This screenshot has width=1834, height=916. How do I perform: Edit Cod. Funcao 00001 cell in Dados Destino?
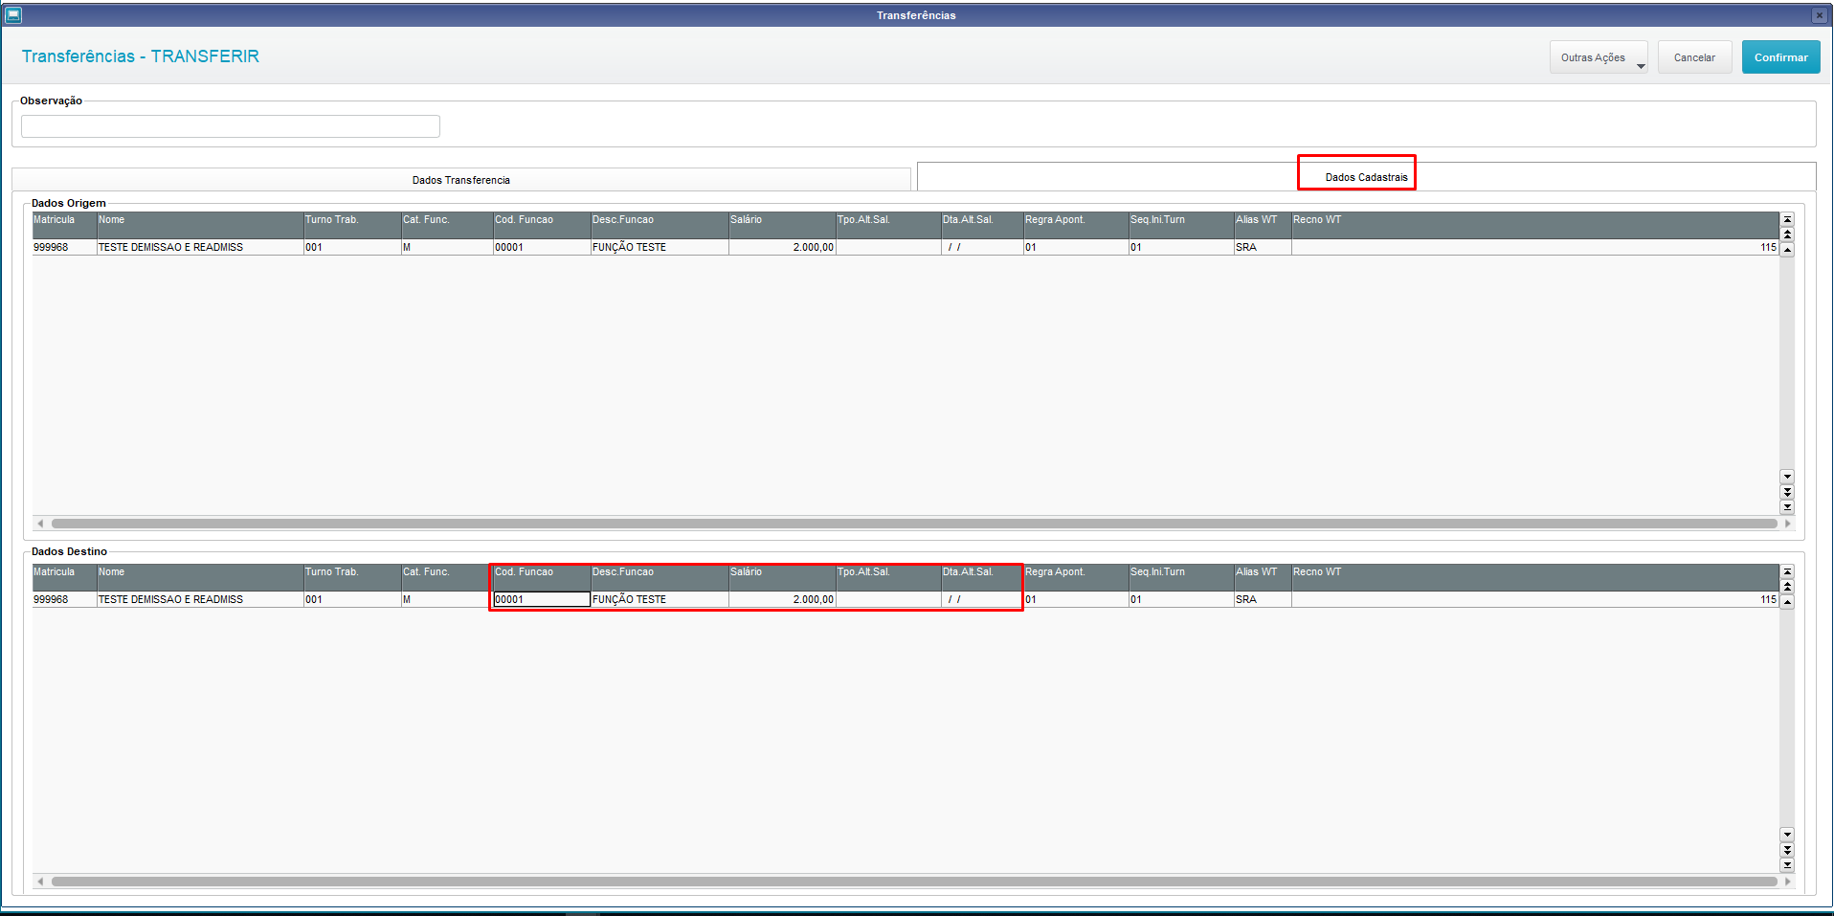coord(542,599)
